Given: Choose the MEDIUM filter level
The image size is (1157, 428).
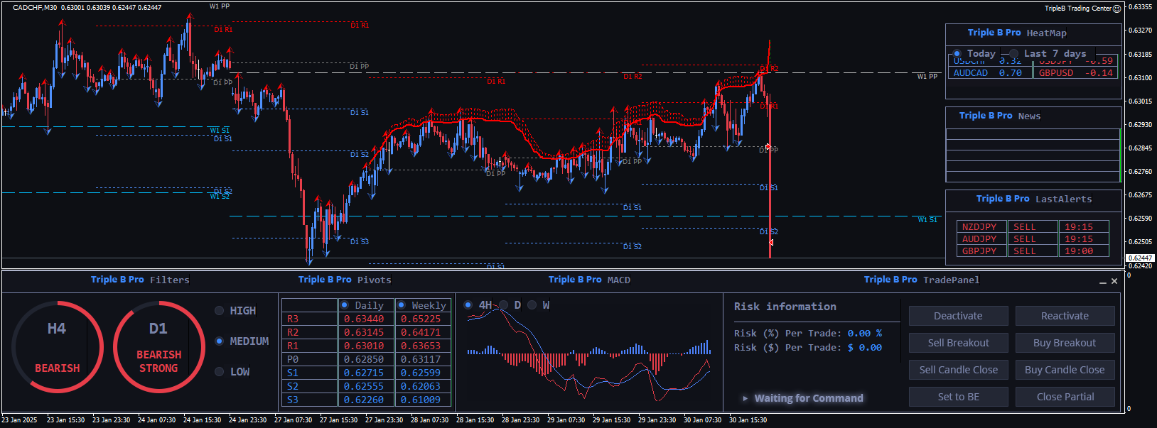Looking at the screenshot, I should pyautogui.click(x=220, y=341).
